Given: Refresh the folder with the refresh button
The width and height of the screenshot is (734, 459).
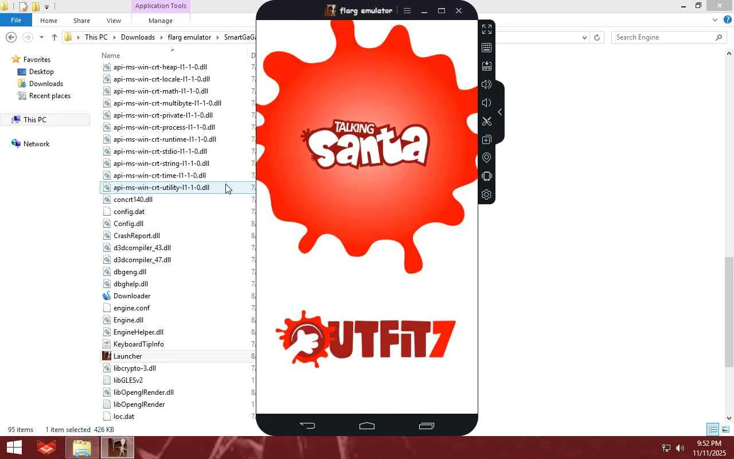Looking at the screenshot, I should click(597, 37).
